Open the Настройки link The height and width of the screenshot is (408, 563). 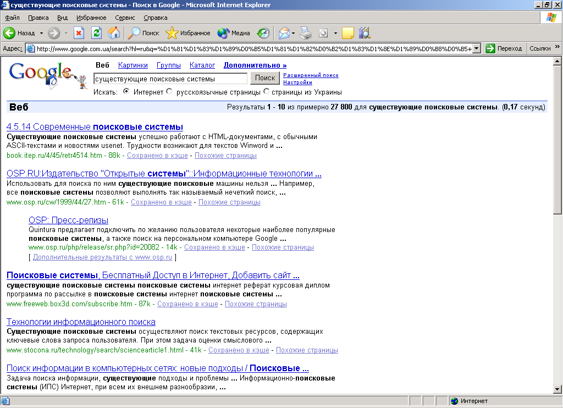click(297, 82)
